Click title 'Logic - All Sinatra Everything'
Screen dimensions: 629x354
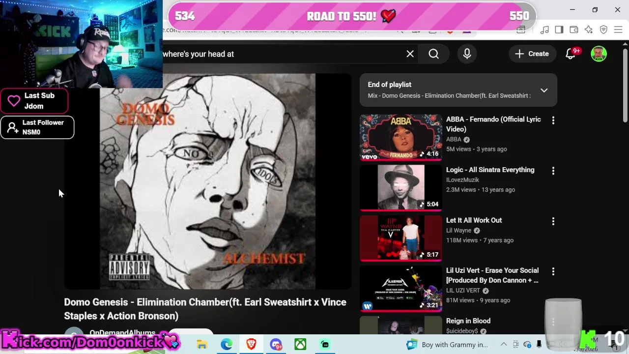tap(490, 170)
